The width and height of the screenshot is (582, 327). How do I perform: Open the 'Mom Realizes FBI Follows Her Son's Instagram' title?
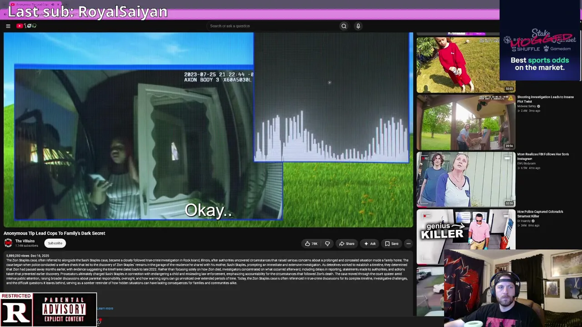[x=543, y=156]
